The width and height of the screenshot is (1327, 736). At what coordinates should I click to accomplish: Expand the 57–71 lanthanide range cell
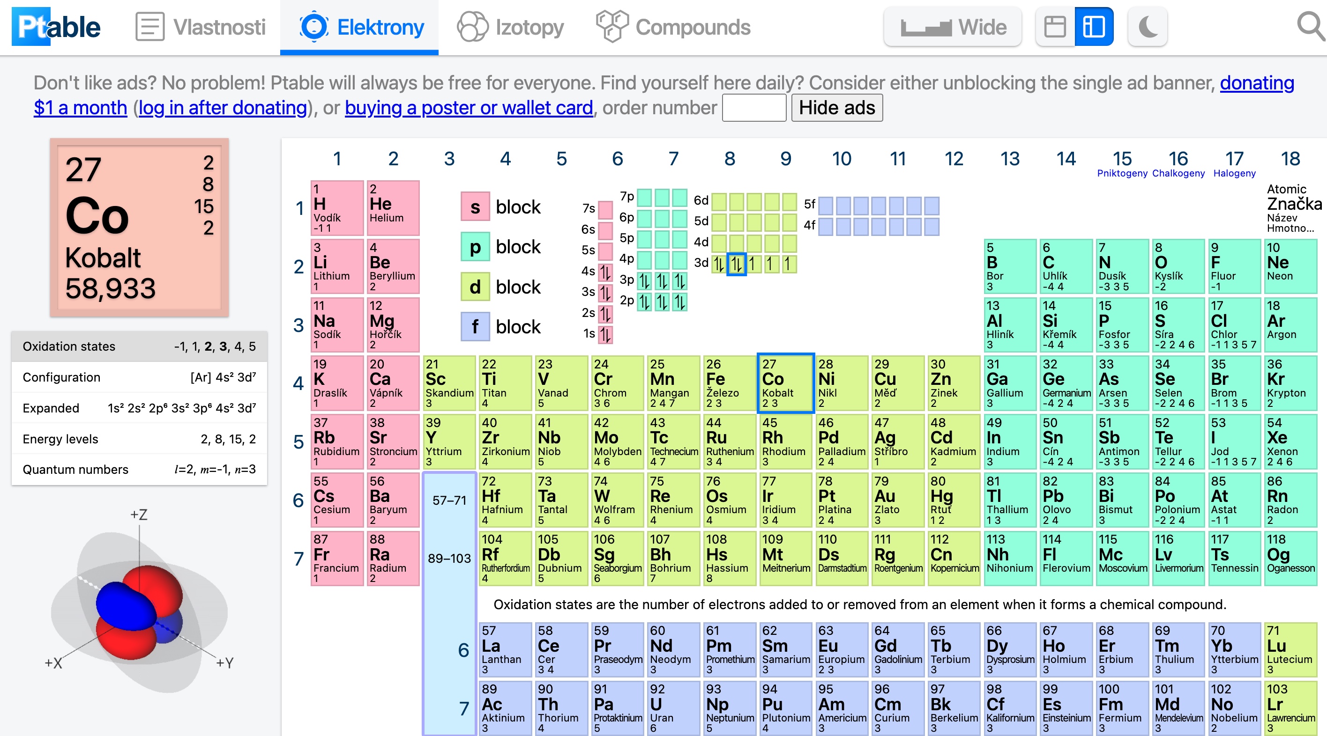tap(449, 500)
